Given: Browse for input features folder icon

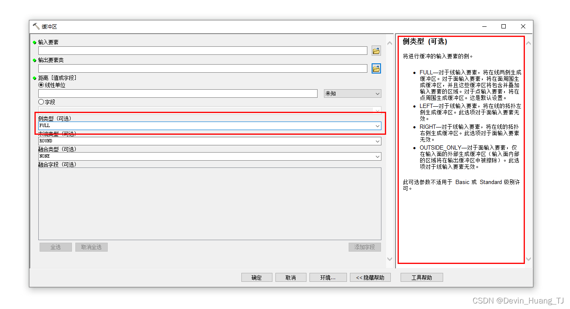Looking at the screenshot, I should (376, 51).
